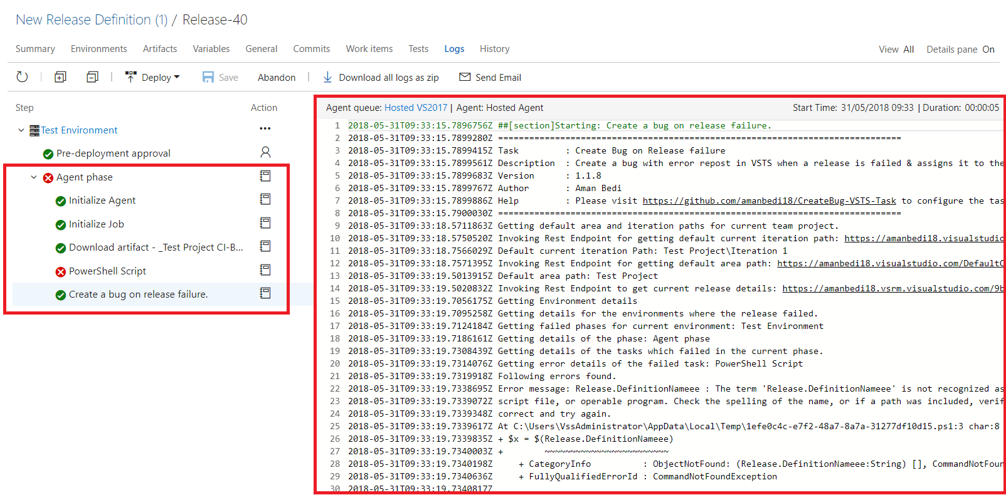Click approver icon for Pre-deployment approval
Image resolution: width=1006 pixels, height=495 pixels.
pyautogui.click(x=265, y=152)
